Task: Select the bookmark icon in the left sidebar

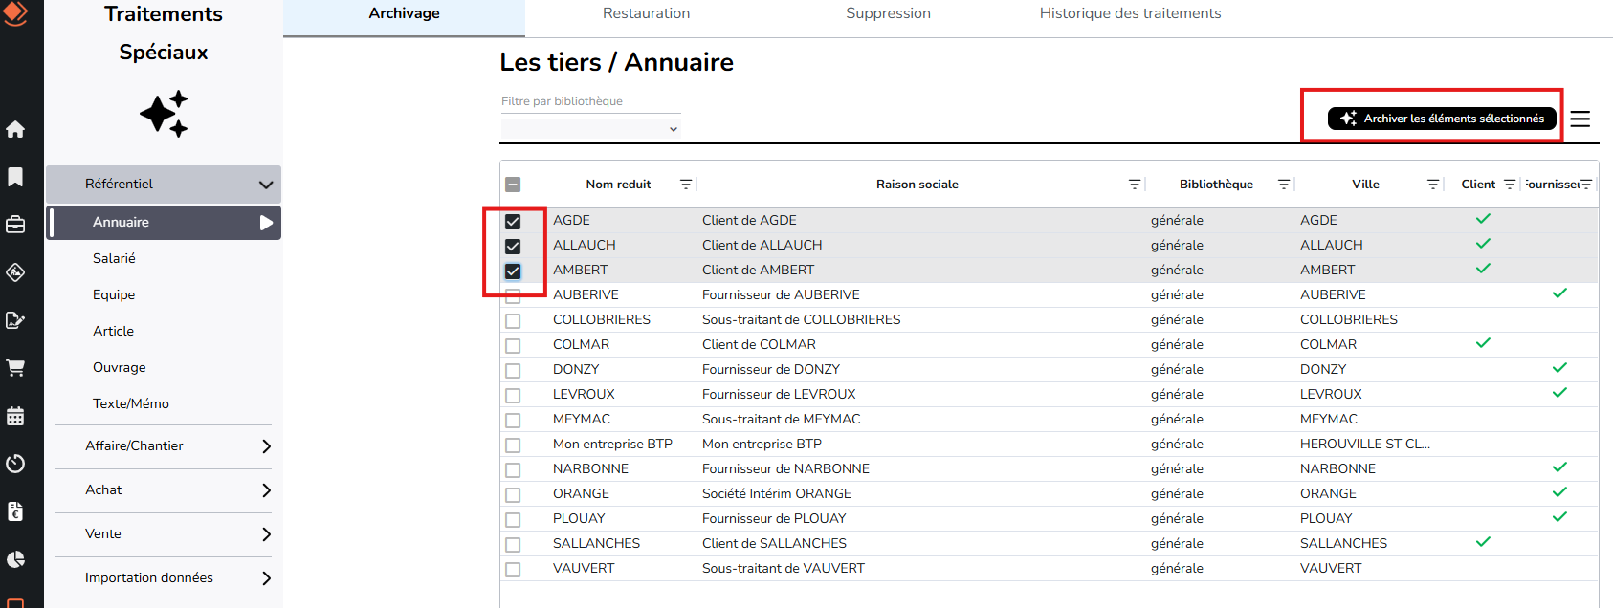Action: (15, 177)
